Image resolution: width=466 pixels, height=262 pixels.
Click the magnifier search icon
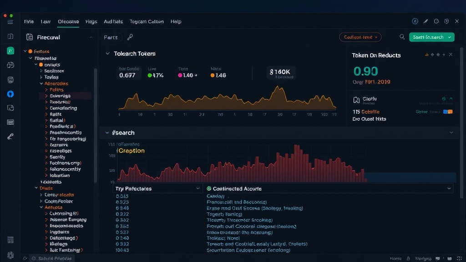(402, 37)
